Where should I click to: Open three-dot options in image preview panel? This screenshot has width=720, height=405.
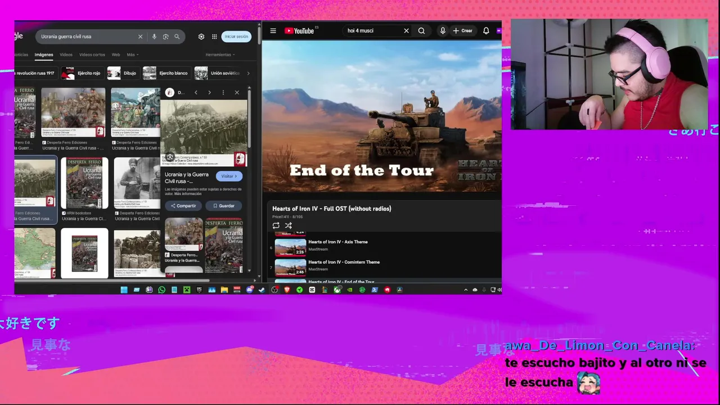click(223, 92)
